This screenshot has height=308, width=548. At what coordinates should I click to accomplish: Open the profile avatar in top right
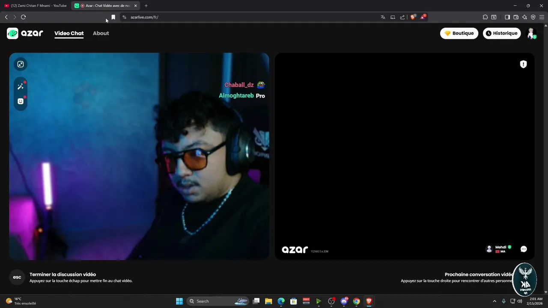[x=531, y=33]
